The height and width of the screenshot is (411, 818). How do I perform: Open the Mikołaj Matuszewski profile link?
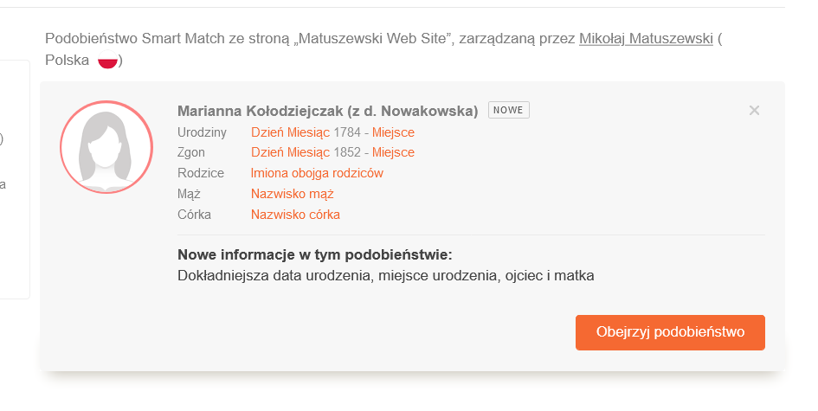(646, 39)
